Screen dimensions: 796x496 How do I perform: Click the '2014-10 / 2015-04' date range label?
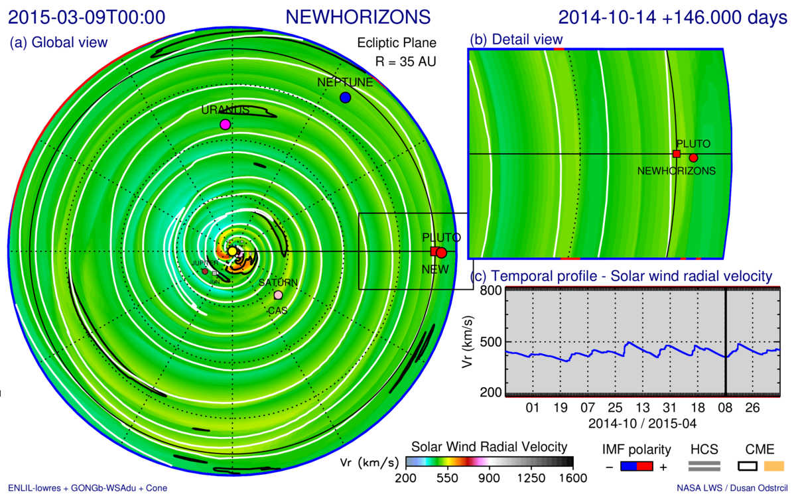[x=643, y=422]
